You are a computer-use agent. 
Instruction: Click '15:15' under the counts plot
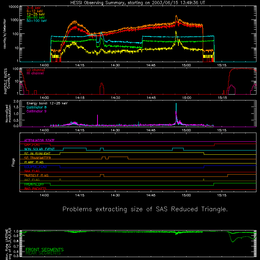[x=222, y=65]
